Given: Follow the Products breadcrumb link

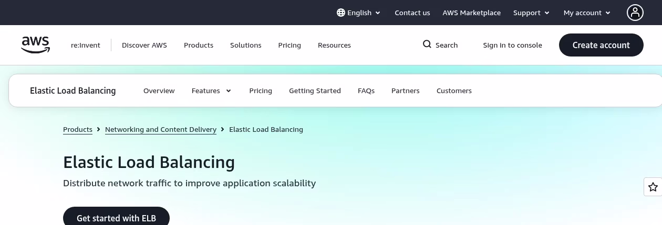Looking at the screenshot, I should [x=78, y=129].
